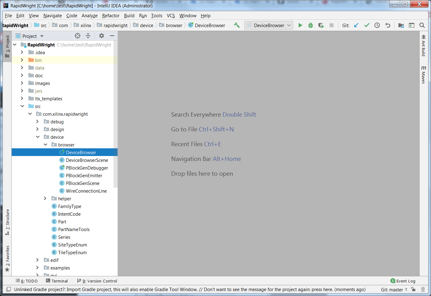Open the Structure side tool window
The height and width of the screenshot is (296, 431).
point(7,222)
